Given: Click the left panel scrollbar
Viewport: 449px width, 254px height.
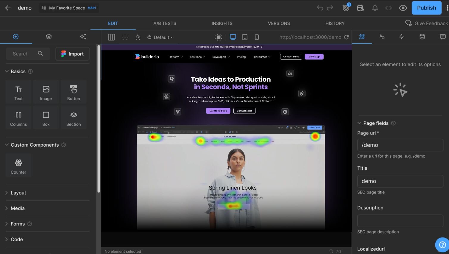Looking at the screenshot, I should click(x=99, y=119).
